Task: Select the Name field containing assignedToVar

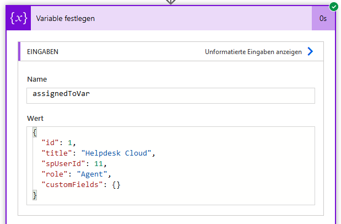Action: tap(171, 95)
